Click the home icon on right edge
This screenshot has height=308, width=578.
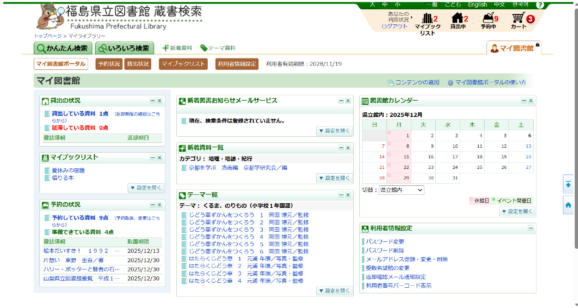568,205
